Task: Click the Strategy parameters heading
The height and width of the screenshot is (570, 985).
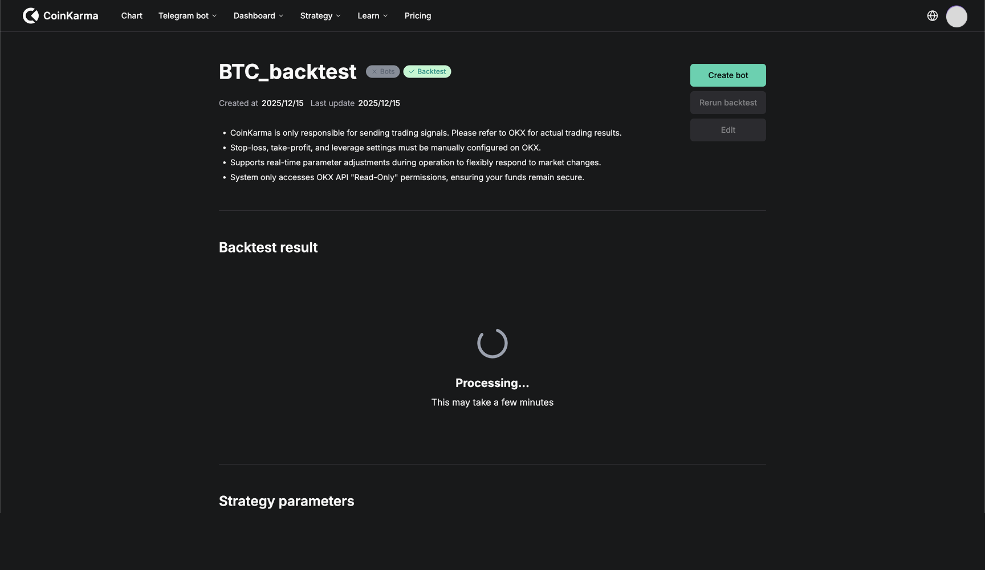Action: [x=286, y=501]
